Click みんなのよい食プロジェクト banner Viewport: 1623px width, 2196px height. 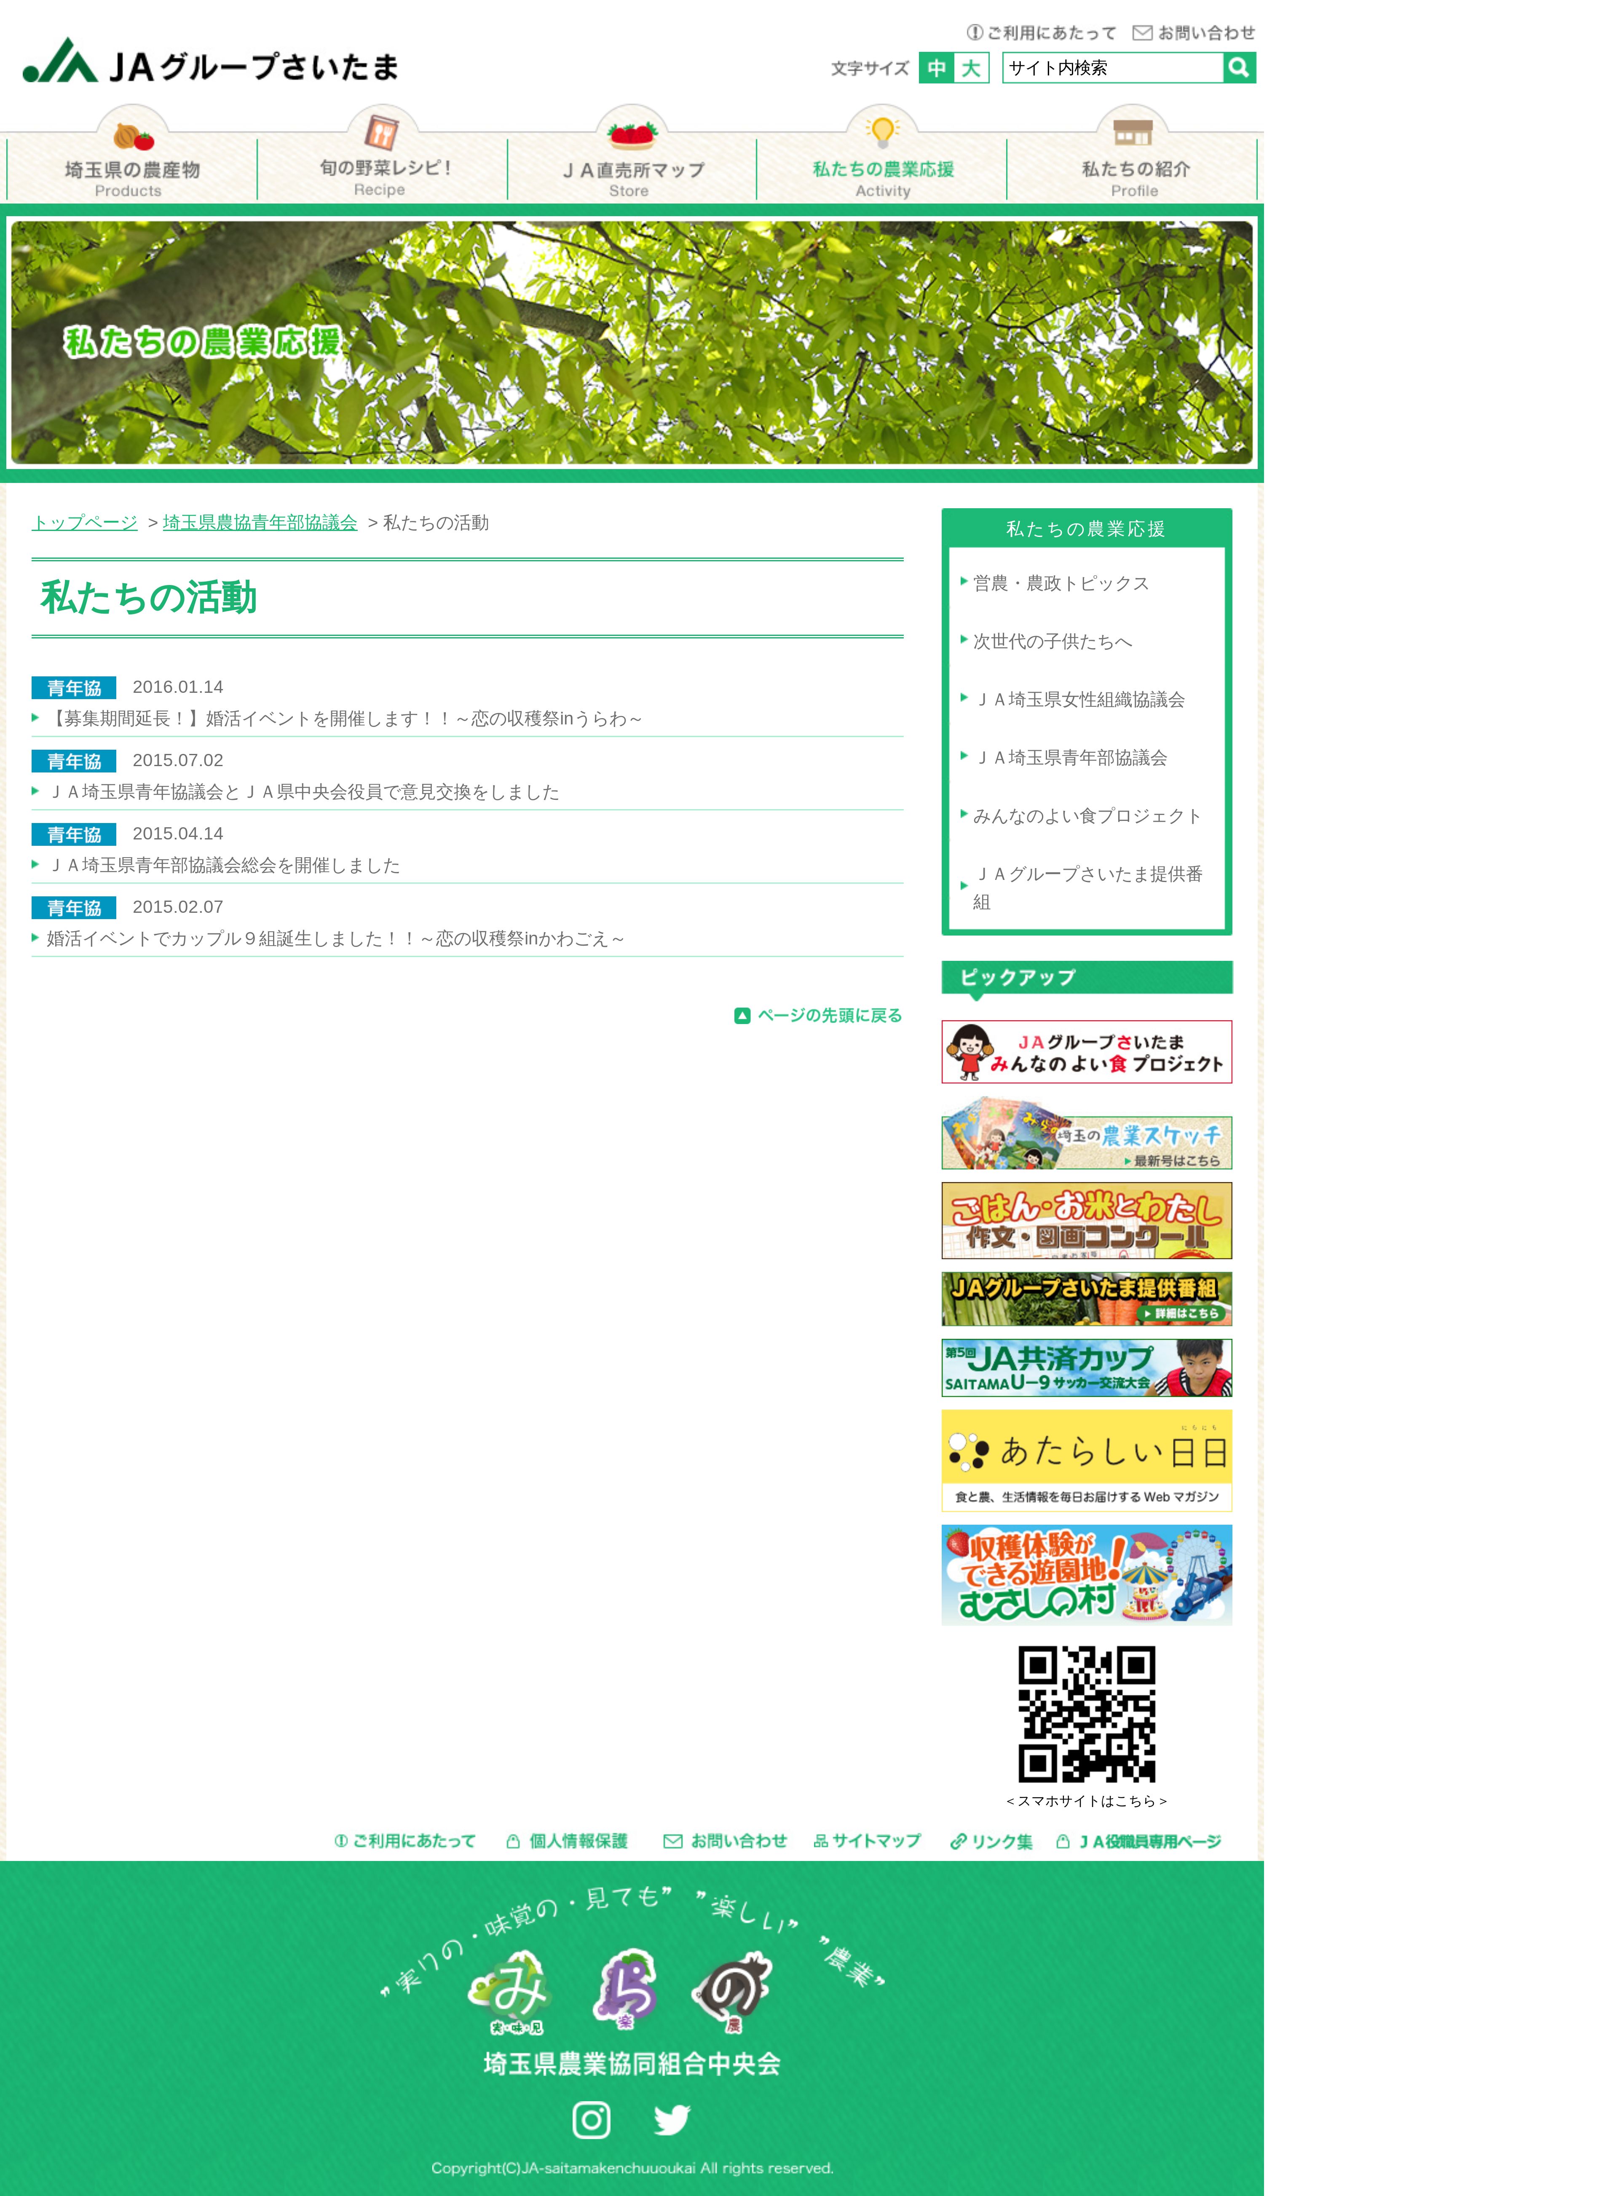point(1087,1052)
